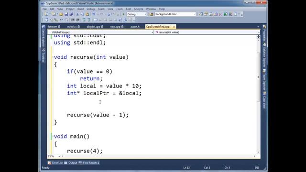Open the File menu
The height and width of the screenshot is (172, 306).
(x=44, y=9)
